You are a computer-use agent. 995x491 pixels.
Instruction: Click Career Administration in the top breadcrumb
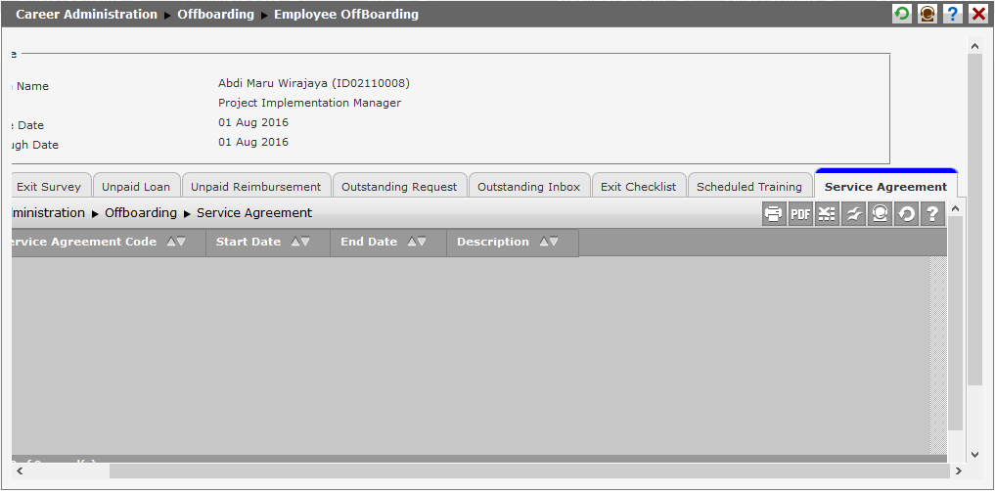click(x=86, y=15)
